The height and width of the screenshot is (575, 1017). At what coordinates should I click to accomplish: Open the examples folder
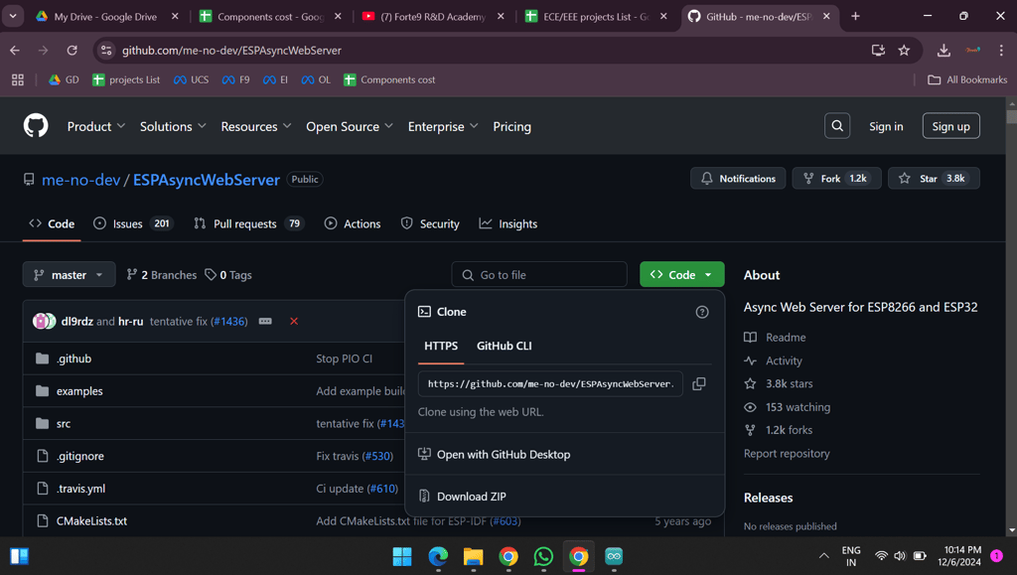pyautogui.click(x=79, y=391)
